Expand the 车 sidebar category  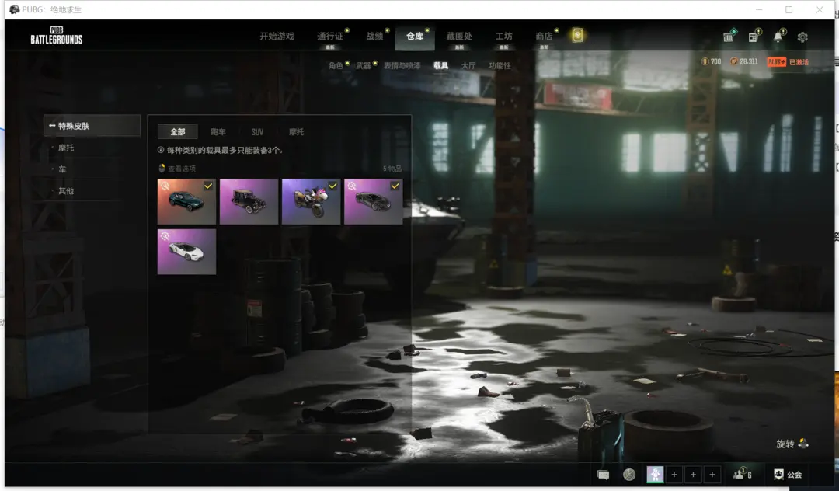63,169
